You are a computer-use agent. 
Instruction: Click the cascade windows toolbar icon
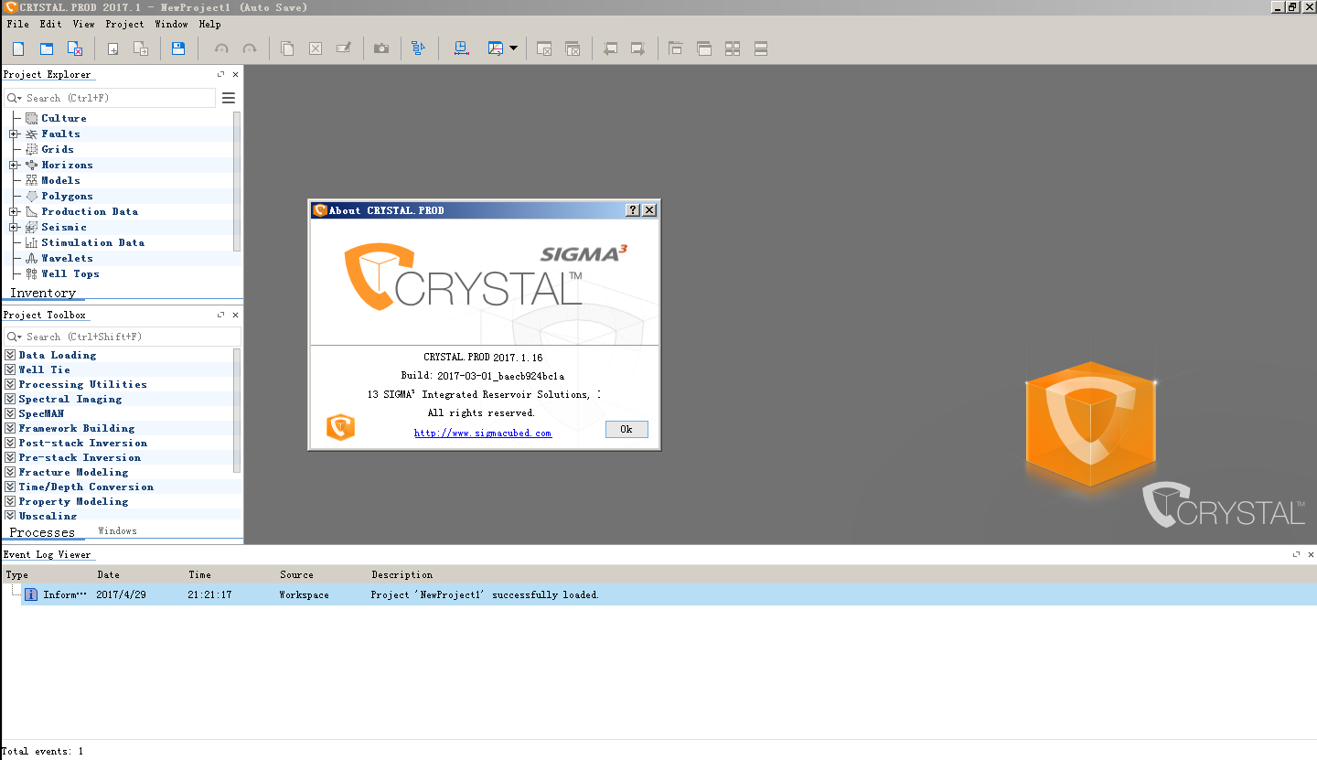[704, 48]
